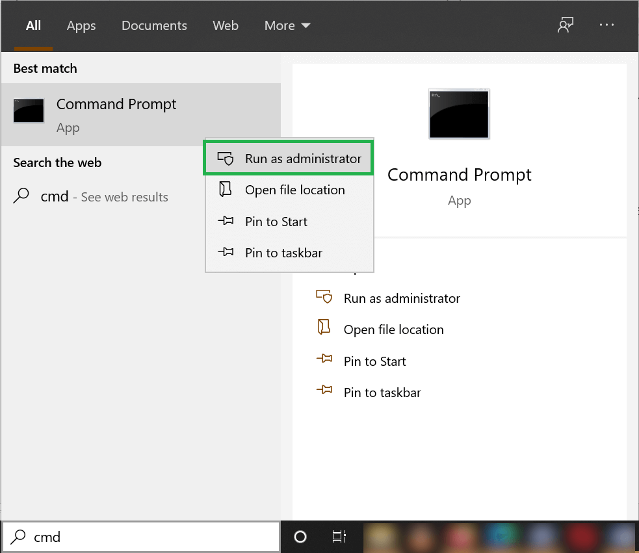Choose Pin to taskbar in context menu
This screenshot has width=639, height=553.
289,253
